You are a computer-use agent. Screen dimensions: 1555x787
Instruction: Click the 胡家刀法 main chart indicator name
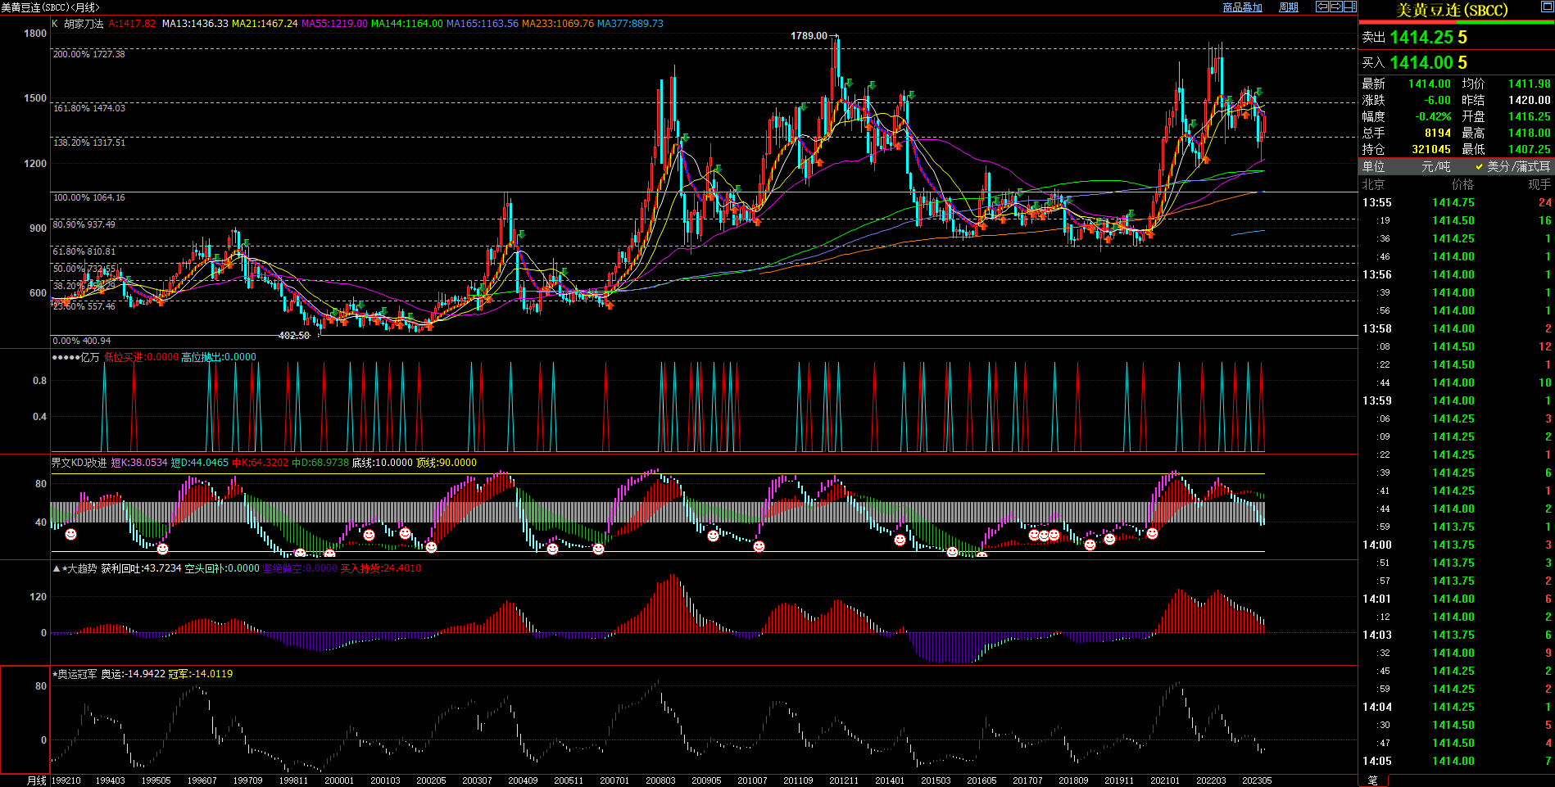coord(84,24)
